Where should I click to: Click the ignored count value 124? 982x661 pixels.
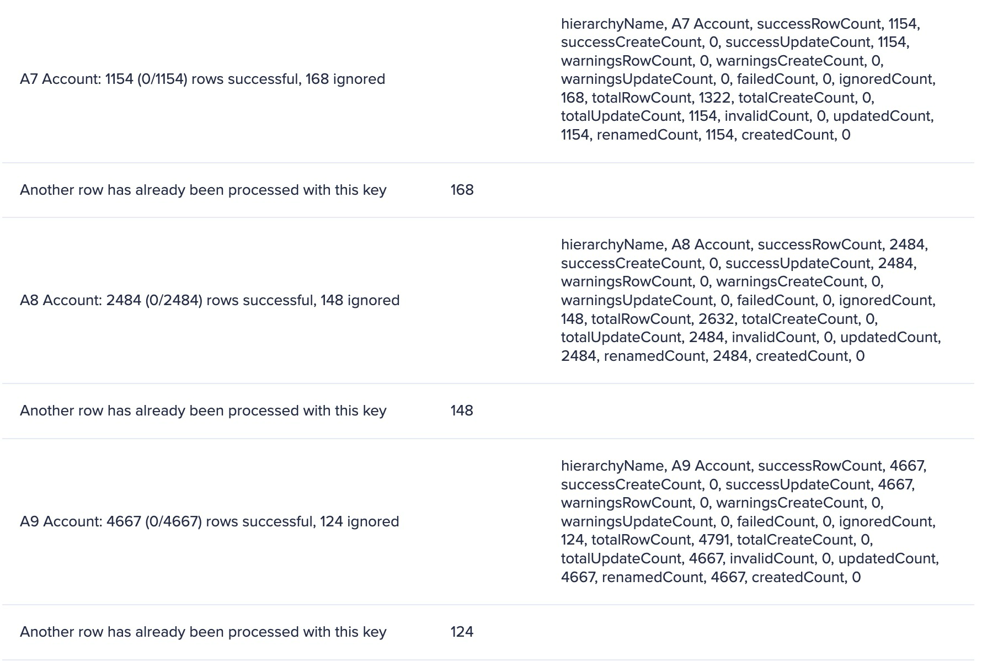[x=462, y=632]
